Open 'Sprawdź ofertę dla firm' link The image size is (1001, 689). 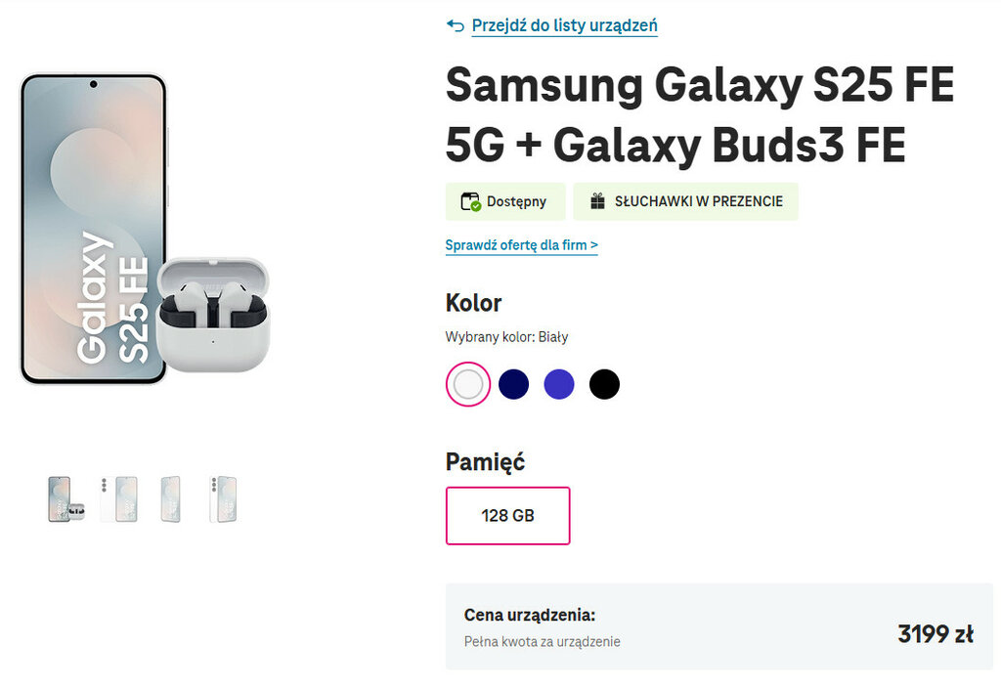[x=521, y=245]
